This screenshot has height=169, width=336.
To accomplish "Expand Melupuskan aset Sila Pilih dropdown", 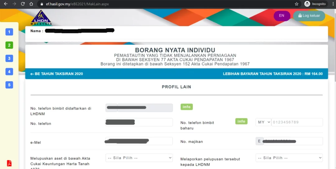I will (x=139, y=158).
